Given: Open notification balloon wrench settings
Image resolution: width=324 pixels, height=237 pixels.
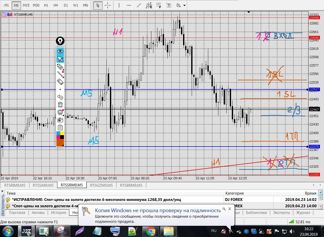Looking at the screenshot, I should click(x=224, y=209).
